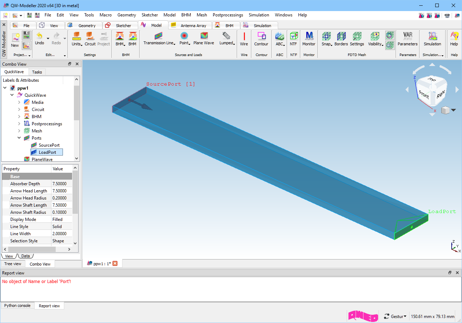The width and height of the screenshot is (462, 323).
Task: Open the Simulation menu
Action: click(x=259, y=15)
